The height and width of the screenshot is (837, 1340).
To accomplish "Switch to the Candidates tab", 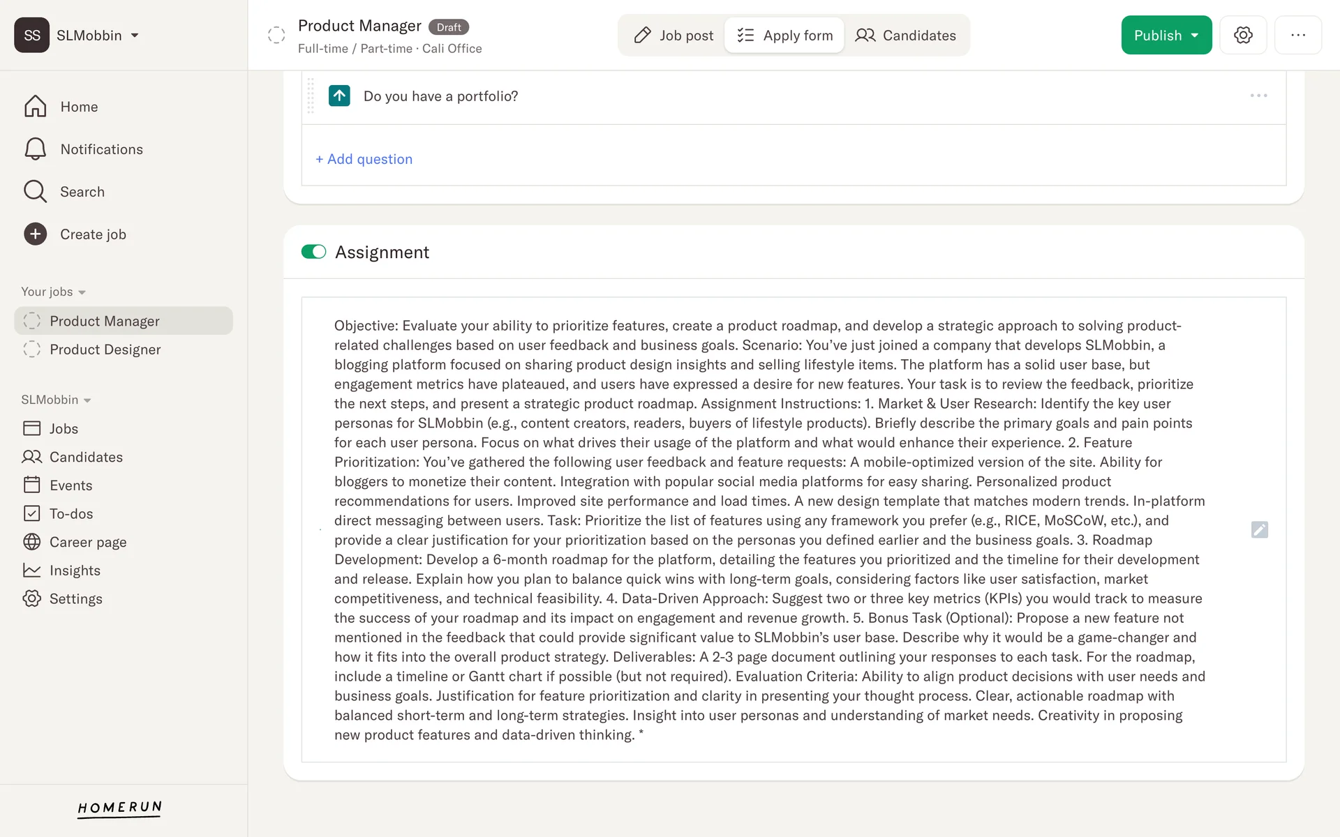I will point(905,36).
